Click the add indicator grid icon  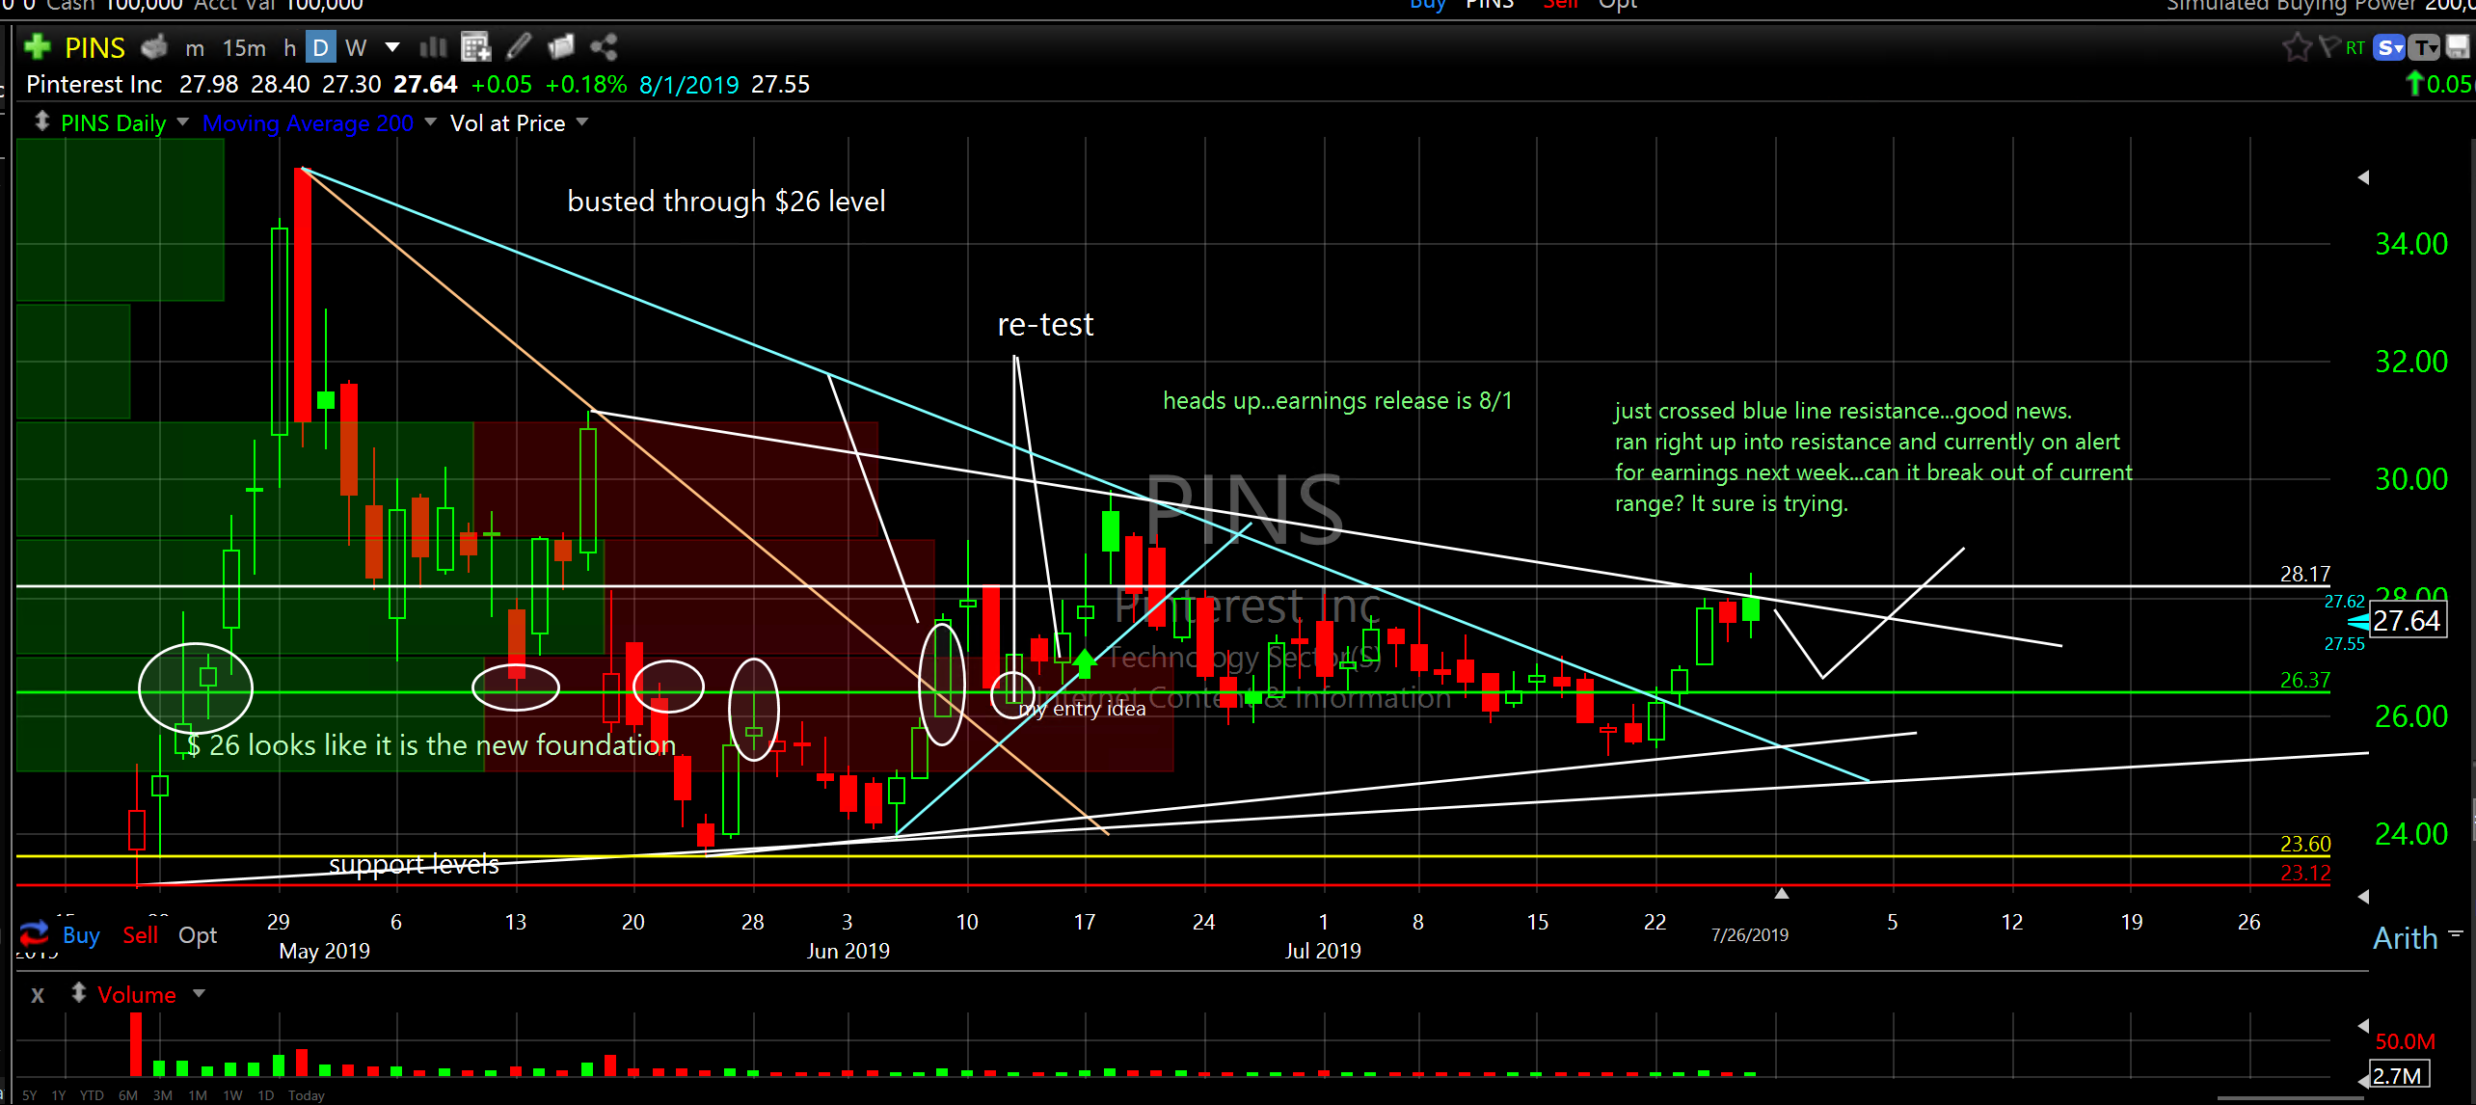(x=475, y=47)
